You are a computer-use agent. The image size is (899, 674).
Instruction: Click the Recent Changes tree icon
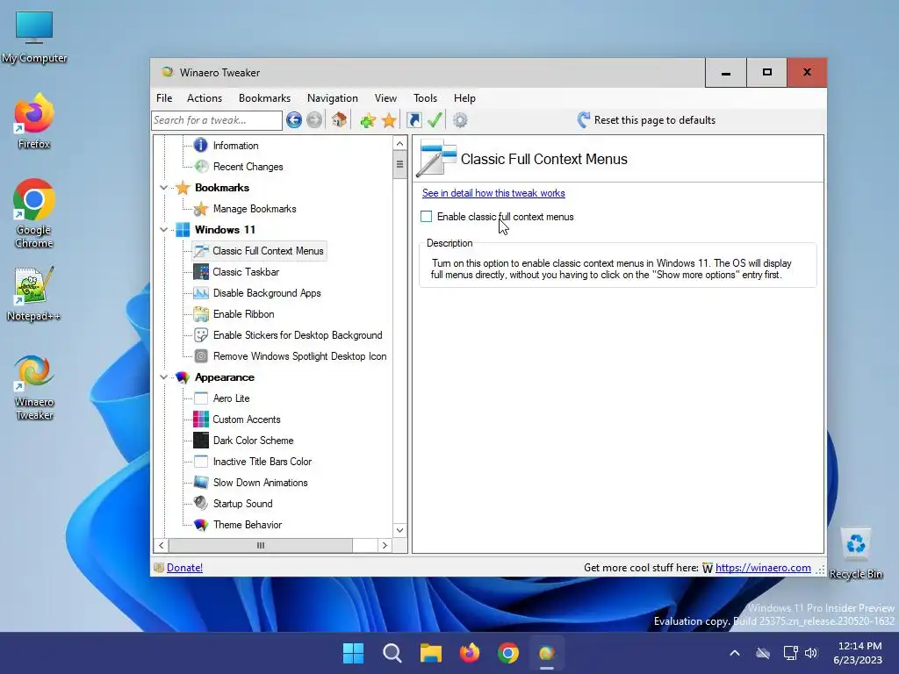(201, 166)
